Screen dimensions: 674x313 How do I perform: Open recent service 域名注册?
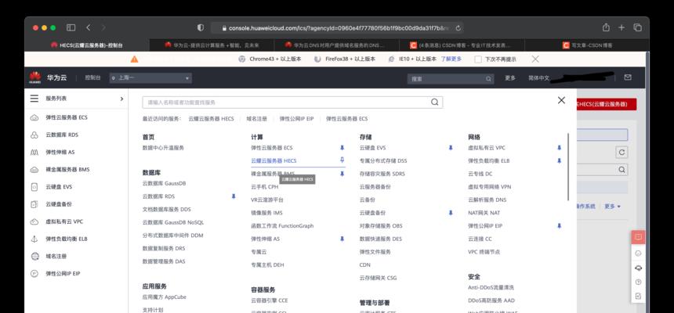click(x=256, y=119)
